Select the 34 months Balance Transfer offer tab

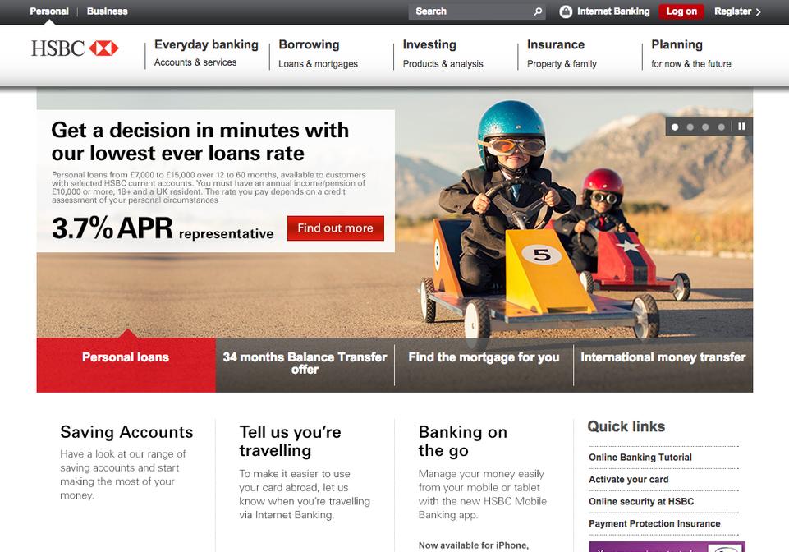click(305, 364)
